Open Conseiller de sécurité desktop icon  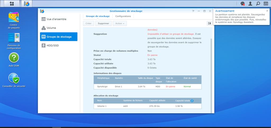(x=14, y=80)
